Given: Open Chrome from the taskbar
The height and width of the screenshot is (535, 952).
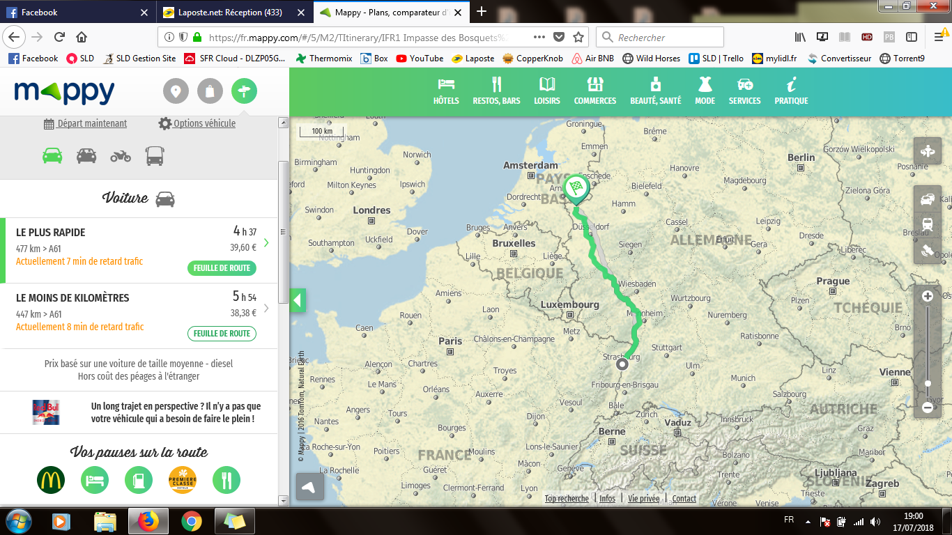Looking at the screenshot, I should [192, 521].
